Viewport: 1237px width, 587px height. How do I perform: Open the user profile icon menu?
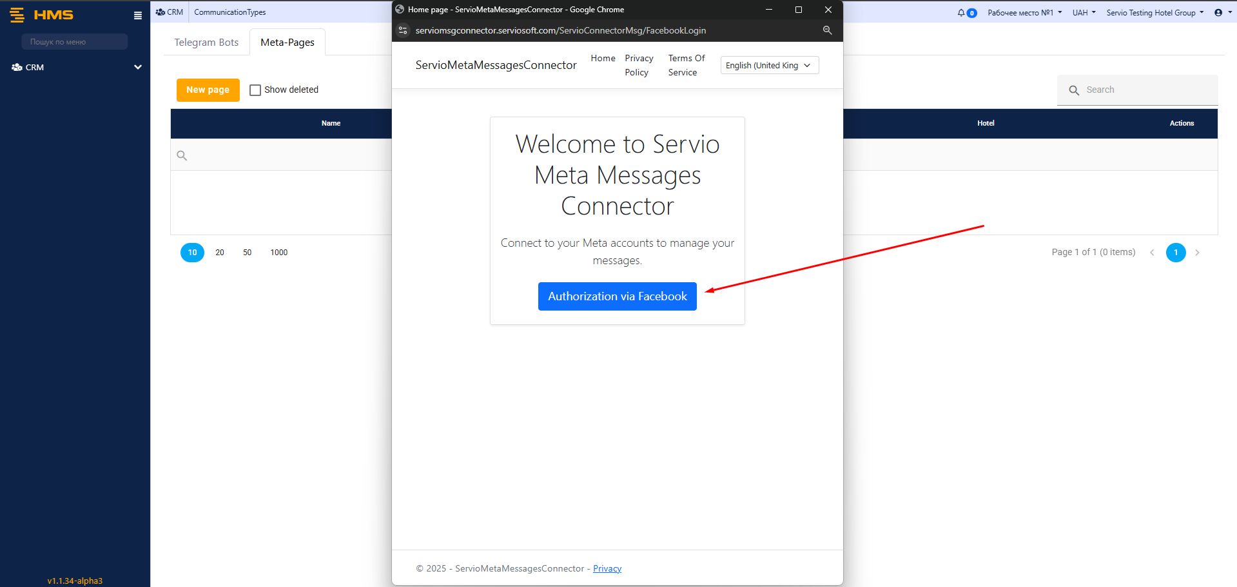pyautogui.click(x=1218, y=13)
